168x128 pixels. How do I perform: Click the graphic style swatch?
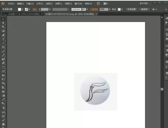click(x=119, y=10)
